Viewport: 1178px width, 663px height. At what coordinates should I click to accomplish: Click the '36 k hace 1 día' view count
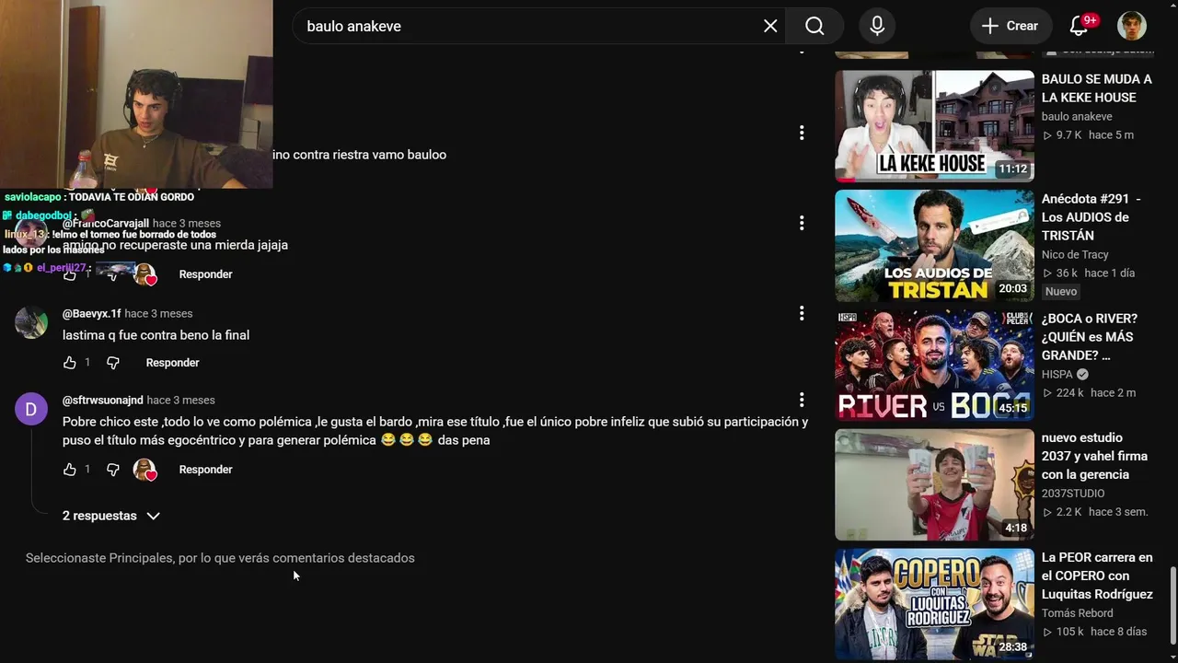(x=1088, y=273)
